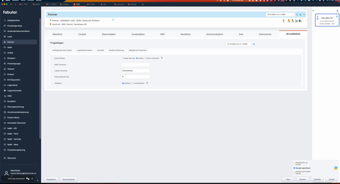Viewport: 340px width, 184px height.
Task: Click the green arrow icon atop right panel
Action: point(313,11)
